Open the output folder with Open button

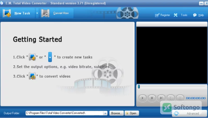click(x=132, y=113)
